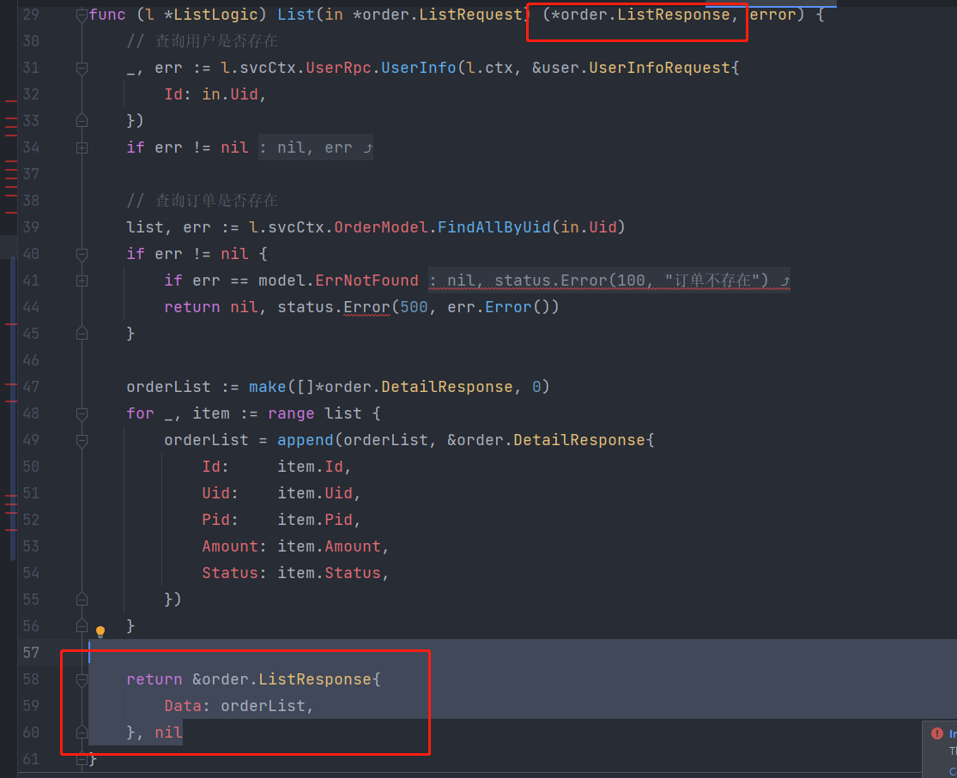Click 'OrderModel' on line 39
This screenshot has height=778, width=957.
pyautogui.click(x=381, y=227)
